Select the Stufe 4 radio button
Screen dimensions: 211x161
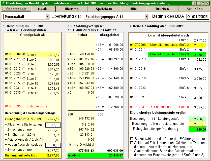(x=24, y=55)
